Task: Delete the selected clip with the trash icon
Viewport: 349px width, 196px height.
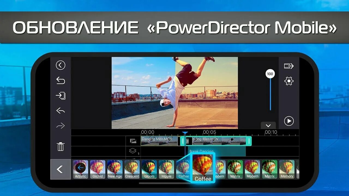Action: point(61,146)
